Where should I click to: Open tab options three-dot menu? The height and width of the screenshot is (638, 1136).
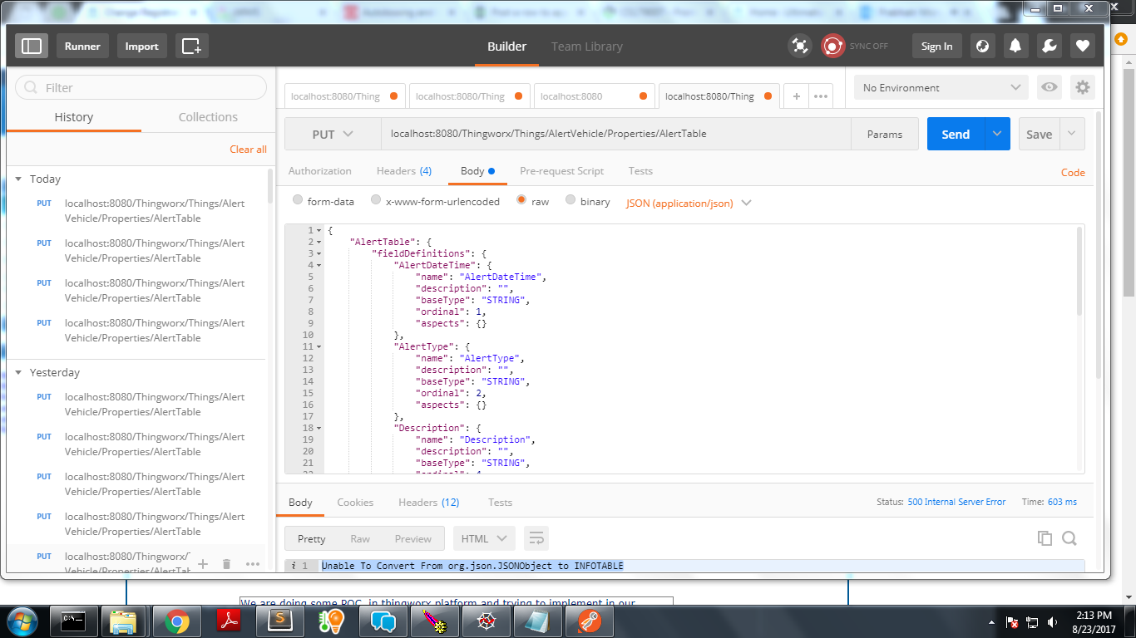tap(821, 96)
